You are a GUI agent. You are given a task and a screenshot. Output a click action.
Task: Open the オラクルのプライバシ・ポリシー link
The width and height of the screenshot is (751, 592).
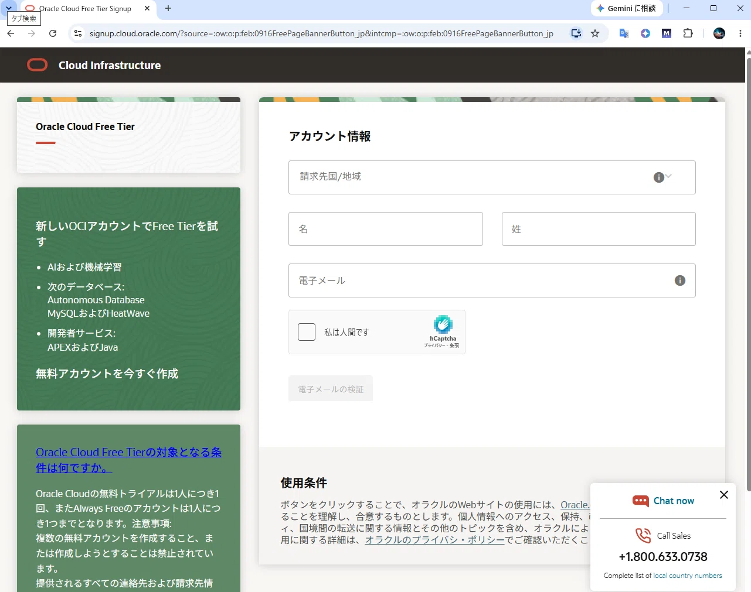[434, 539]
